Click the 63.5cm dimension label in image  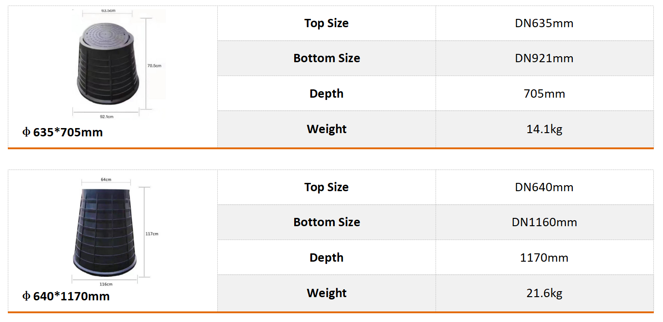pos(108,11)
